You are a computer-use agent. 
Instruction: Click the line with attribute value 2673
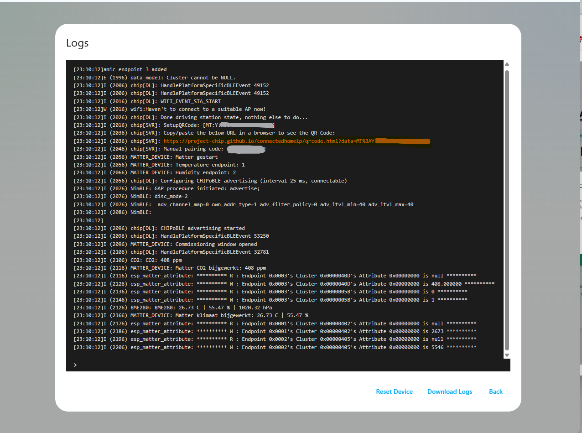[x=275, y=331]
